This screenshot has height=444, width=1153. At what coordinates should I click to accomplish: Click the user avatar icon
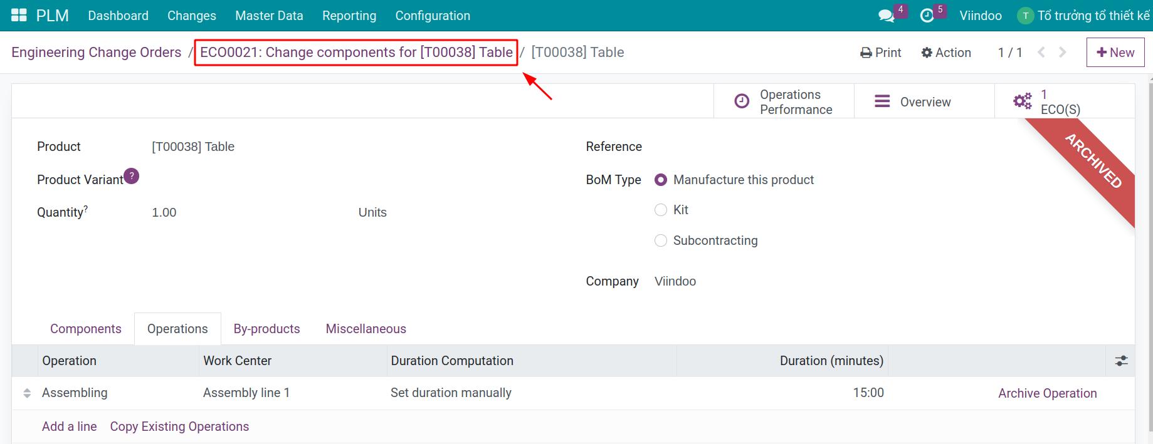(1025, 16)
